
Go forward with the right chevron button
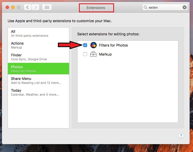pyautogui.click(x=36, y=7)
